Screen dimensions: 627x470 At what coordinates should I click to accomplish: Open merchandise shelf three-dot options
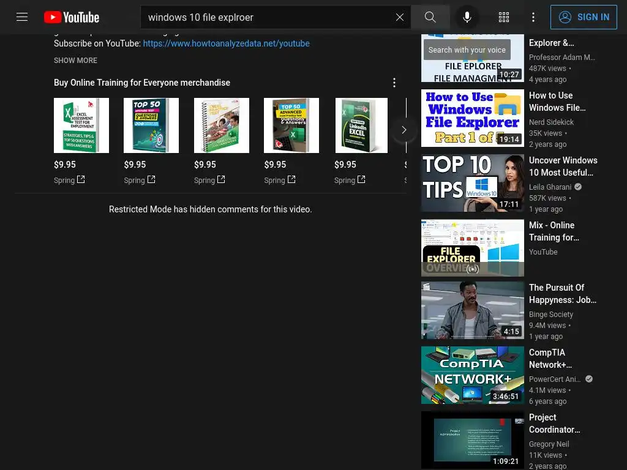tap(394, 83)
